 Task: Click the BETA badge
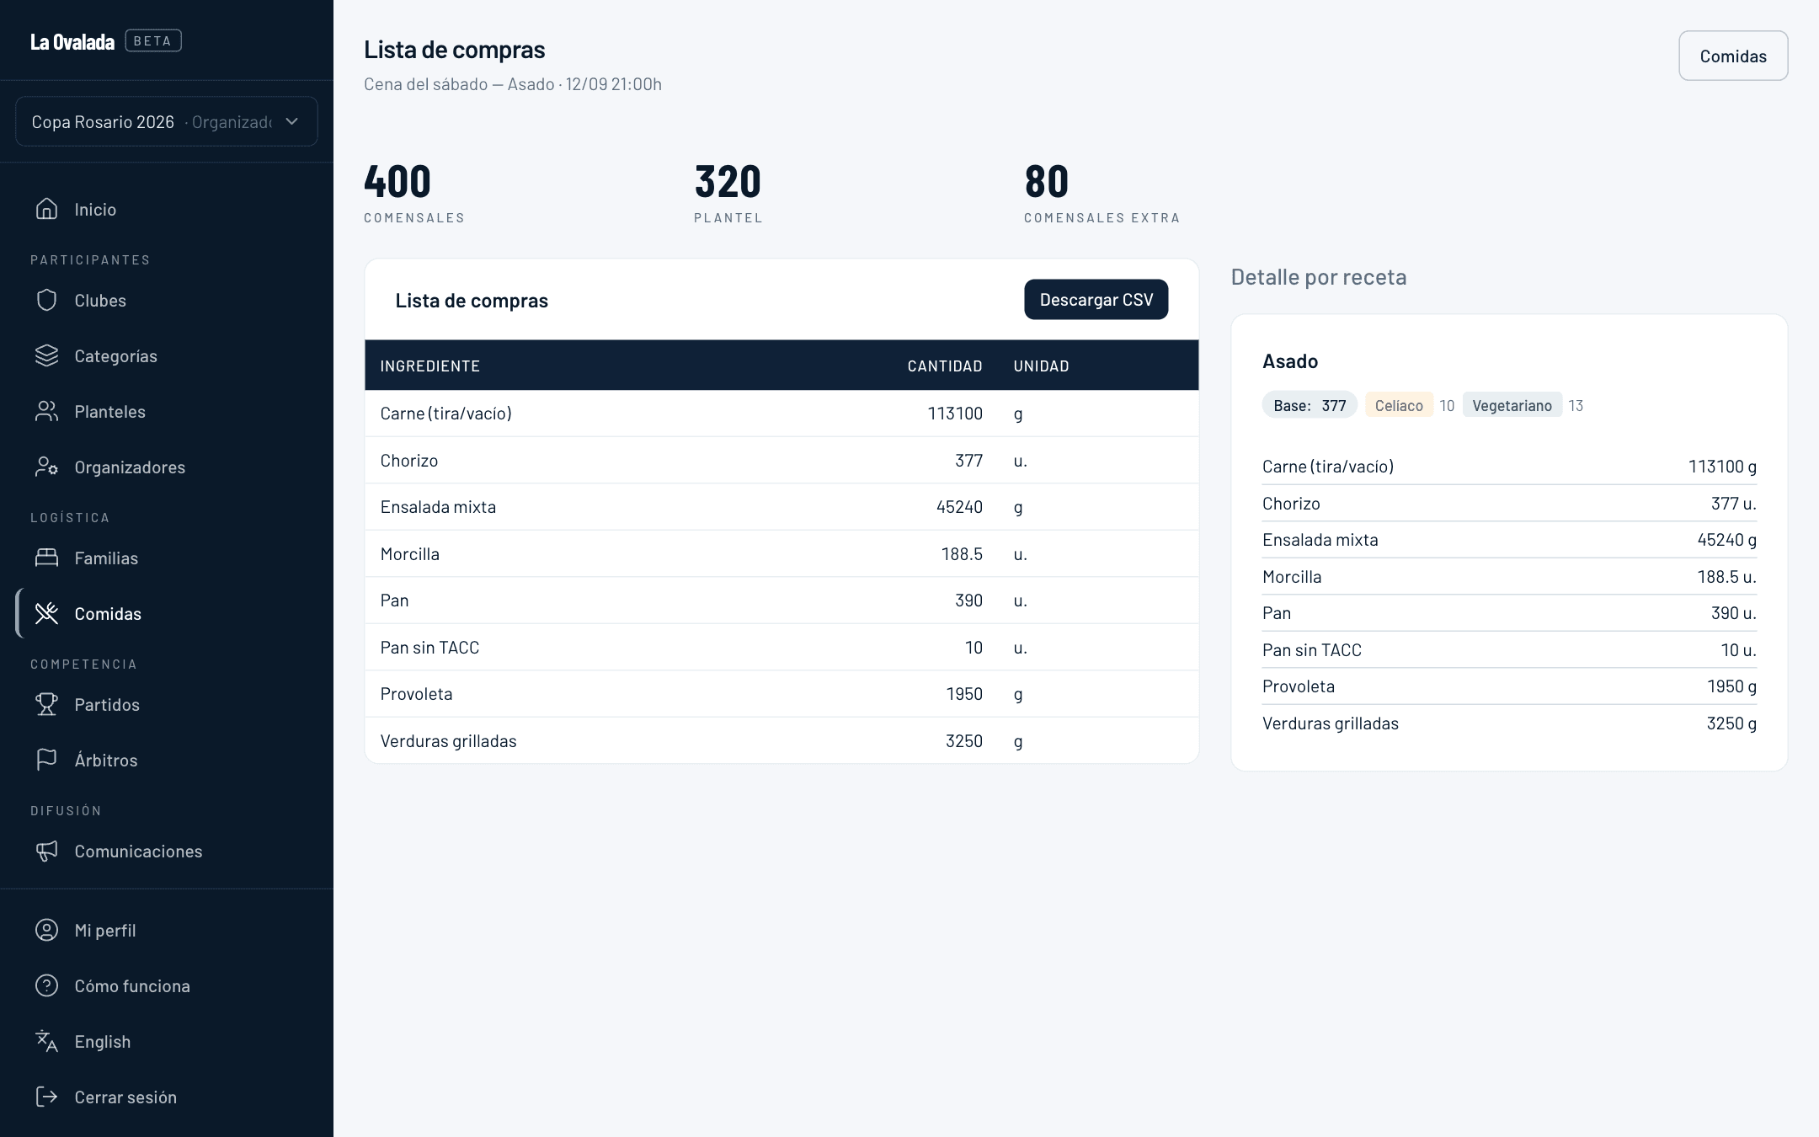point(153,40)
